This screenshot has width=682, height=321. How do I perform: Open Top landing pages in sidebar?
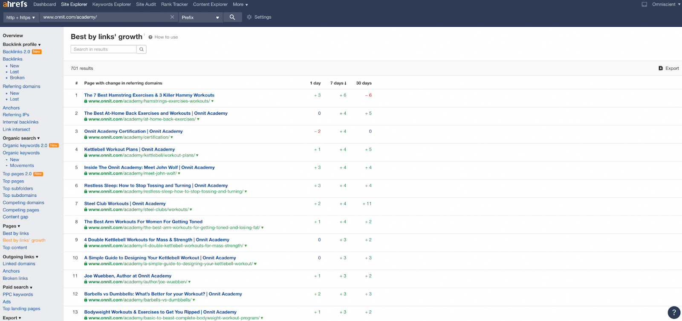tap(21, 309)
